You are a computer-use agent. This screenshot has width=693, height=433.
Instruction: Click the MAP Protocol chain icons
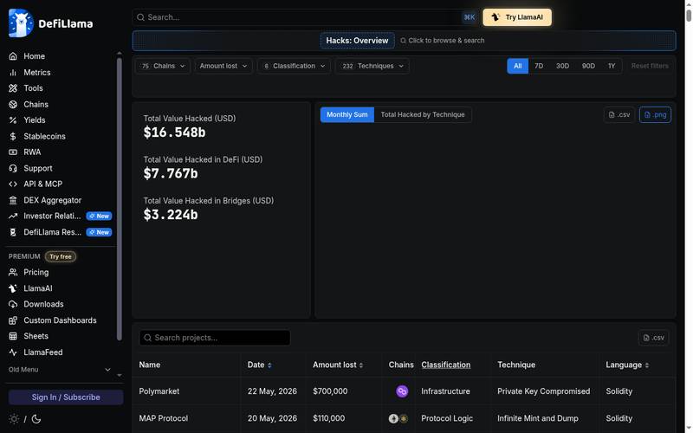(x=398, y=418)
